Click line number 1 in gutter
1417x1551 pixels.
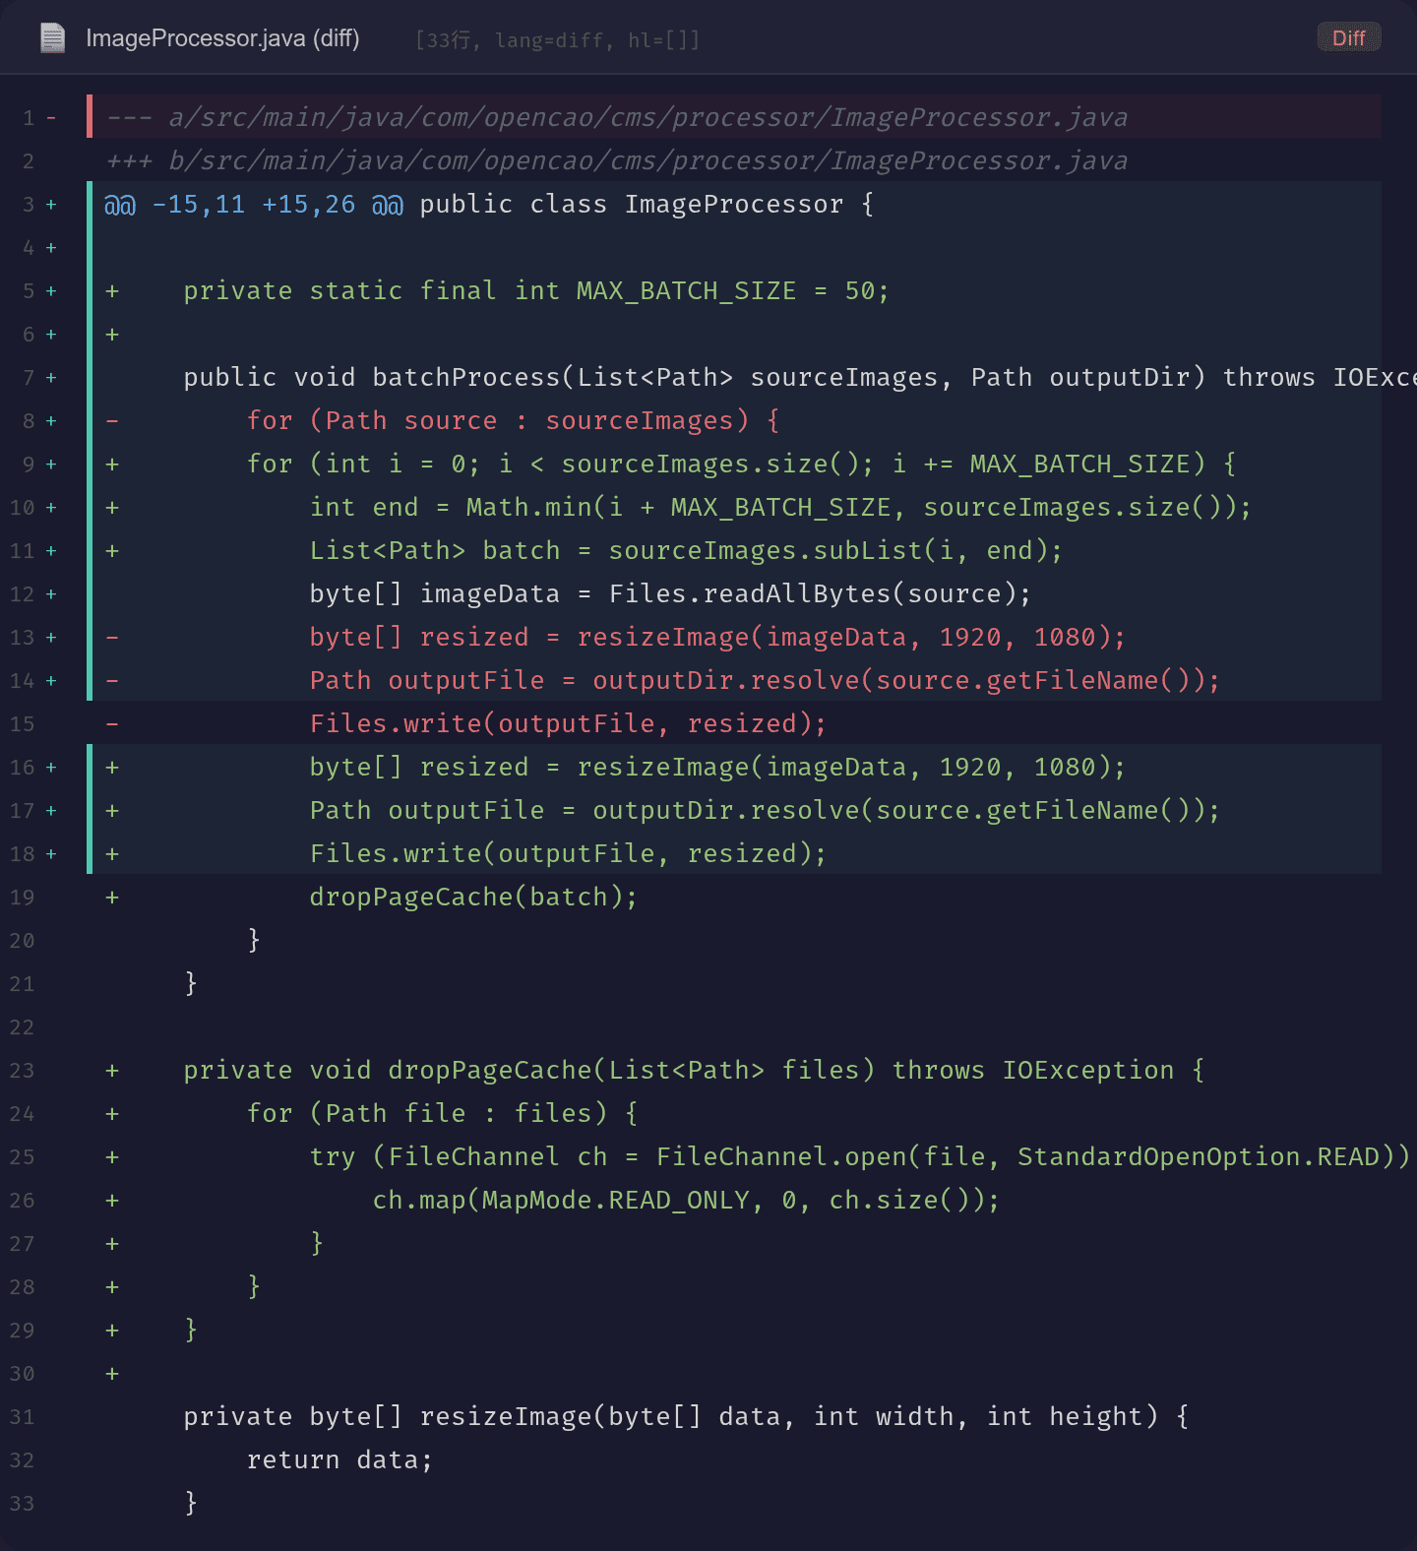[x=29, y=118]
